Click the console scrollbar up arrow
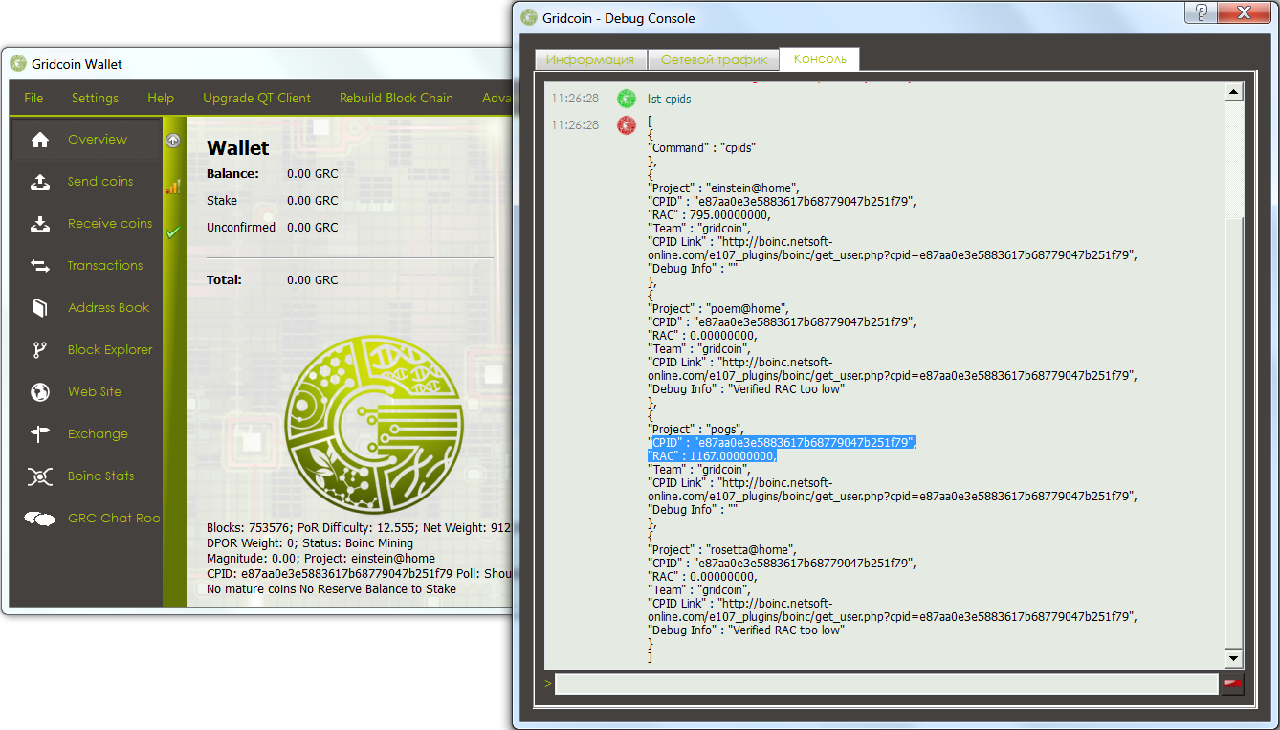Image resolution: width=1280 pixels, height=730 pixels. 1233,93
